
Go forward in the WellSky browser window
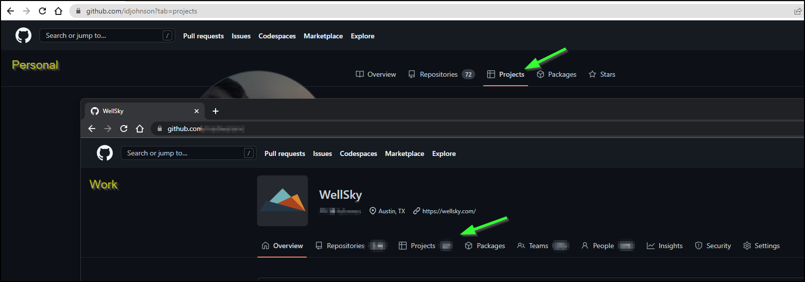pos(108,129)
